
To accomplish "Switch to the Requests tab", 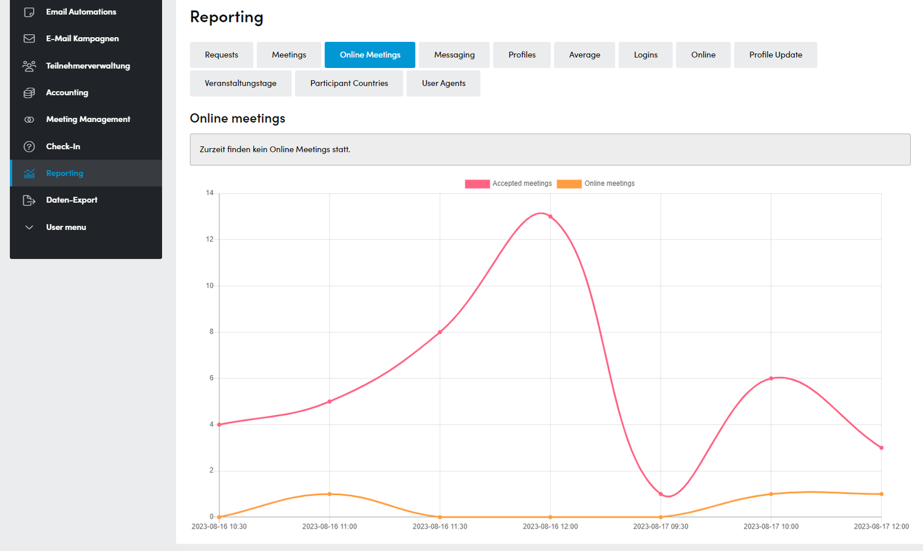I will (x=222, y=55).
